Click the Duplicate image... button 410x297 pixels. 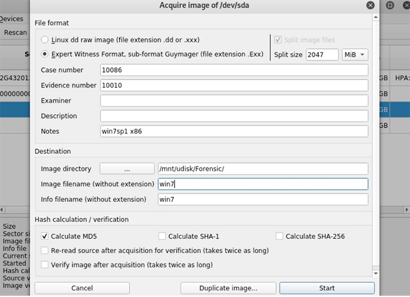coord(228,288)
